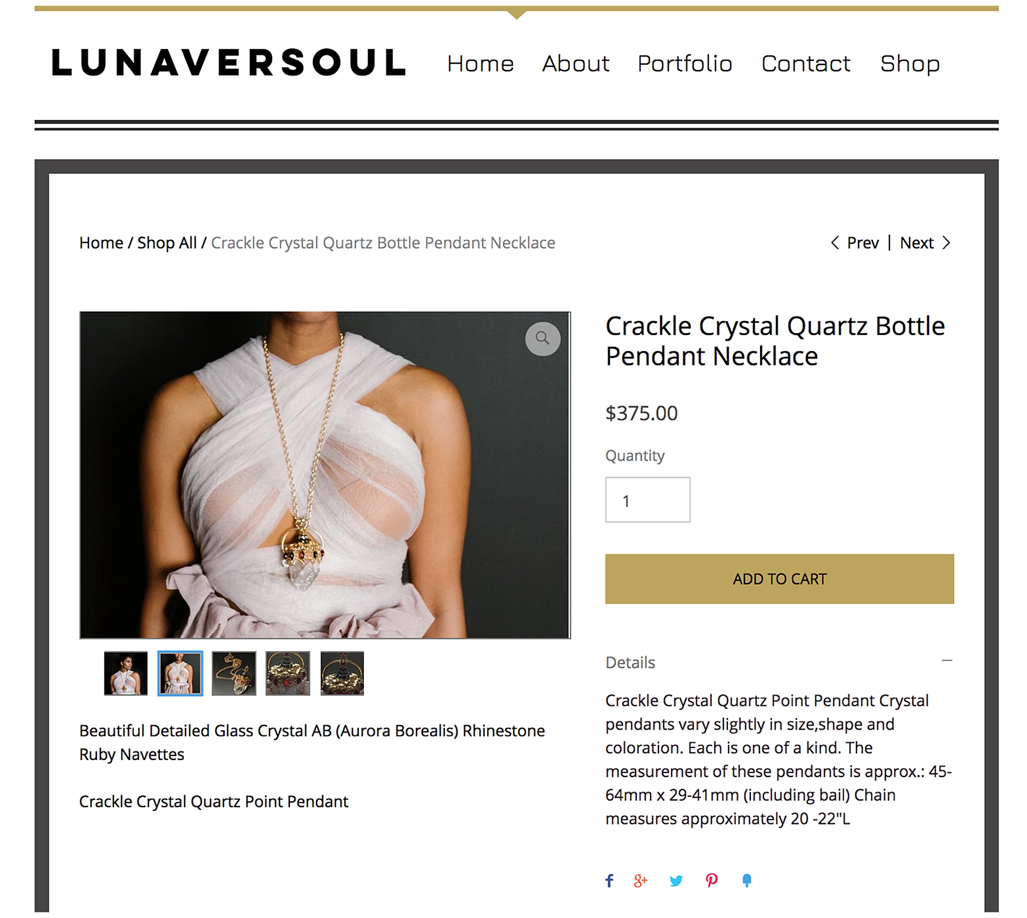Viewport: 1027px width, 918px height.
Task: Share product on Facebook
Action: click(609, 880)
